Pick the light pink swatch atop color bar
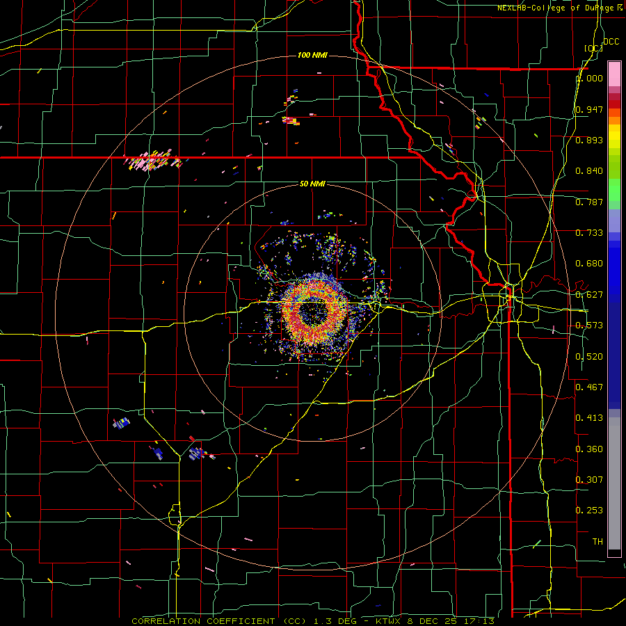The image size is (626, 626). tap(614, 74)
